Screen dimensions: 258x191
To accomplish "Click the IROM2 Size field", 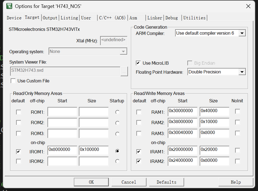I will (x=94, y=161).
